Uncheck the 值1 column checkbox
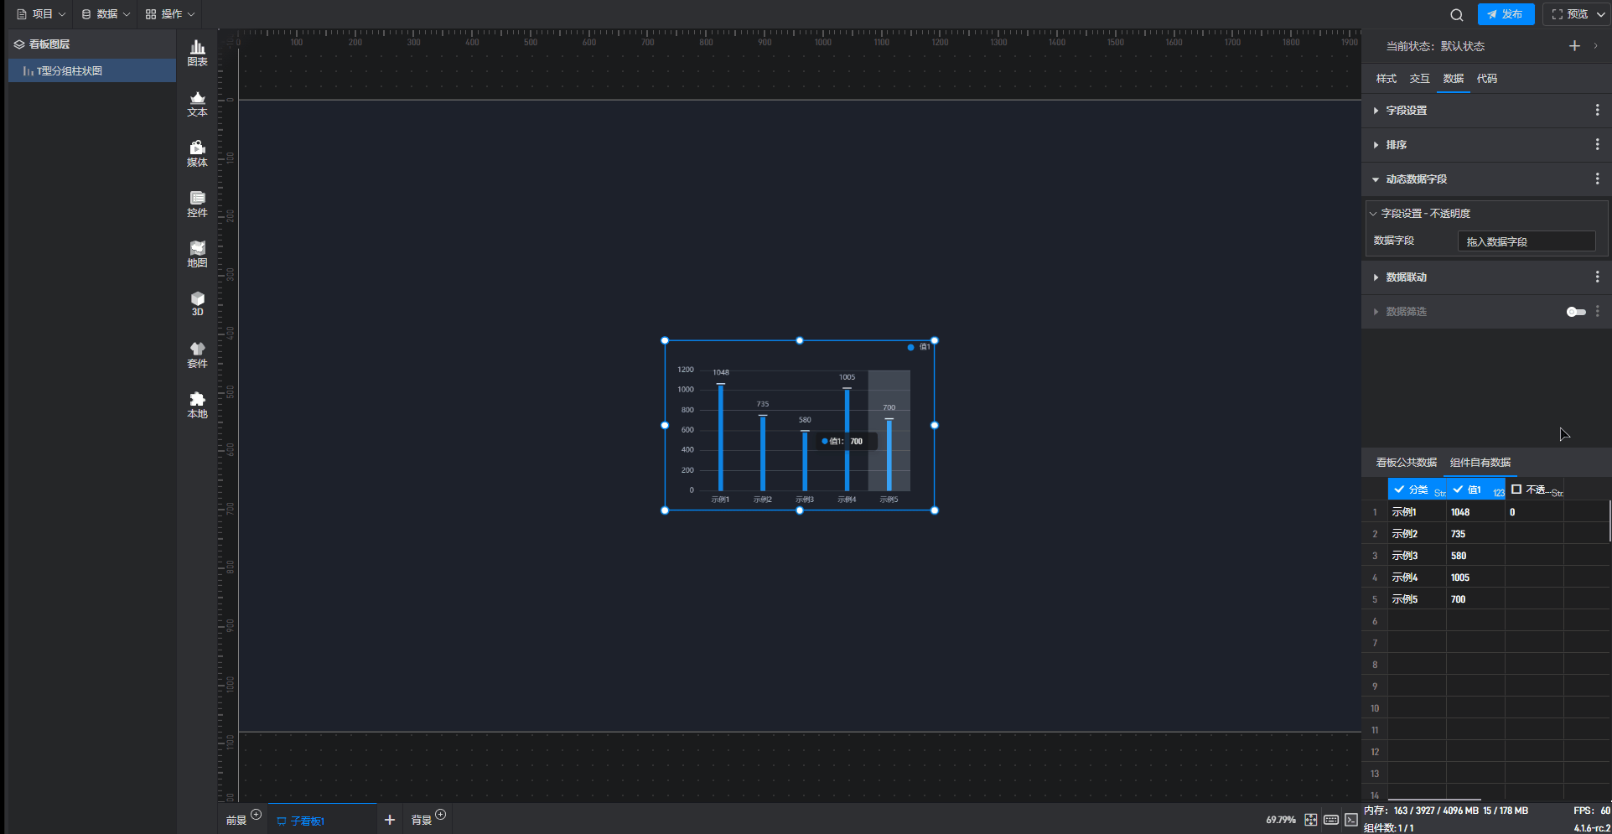This screenshot has height=834, width=1612. tap(1459, 490)
